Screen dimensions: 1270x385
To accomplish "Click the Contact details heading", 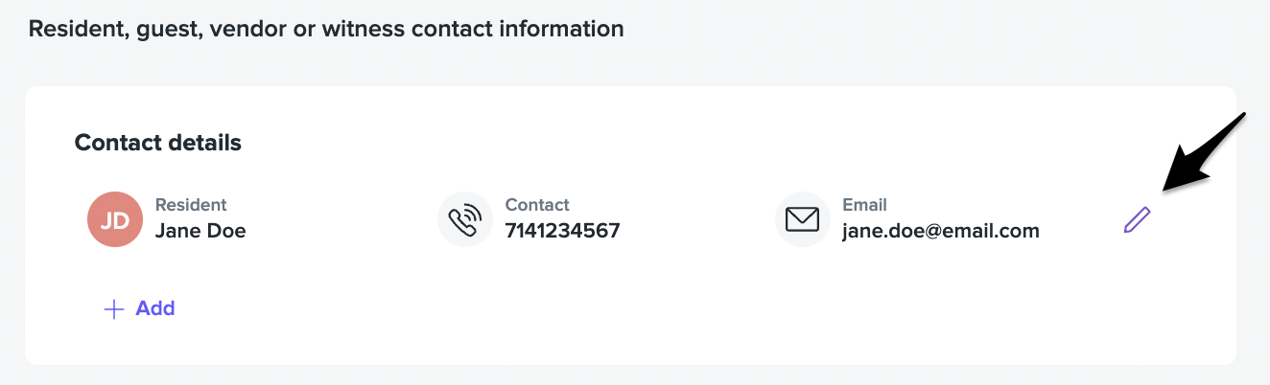I will pos(158,143).
